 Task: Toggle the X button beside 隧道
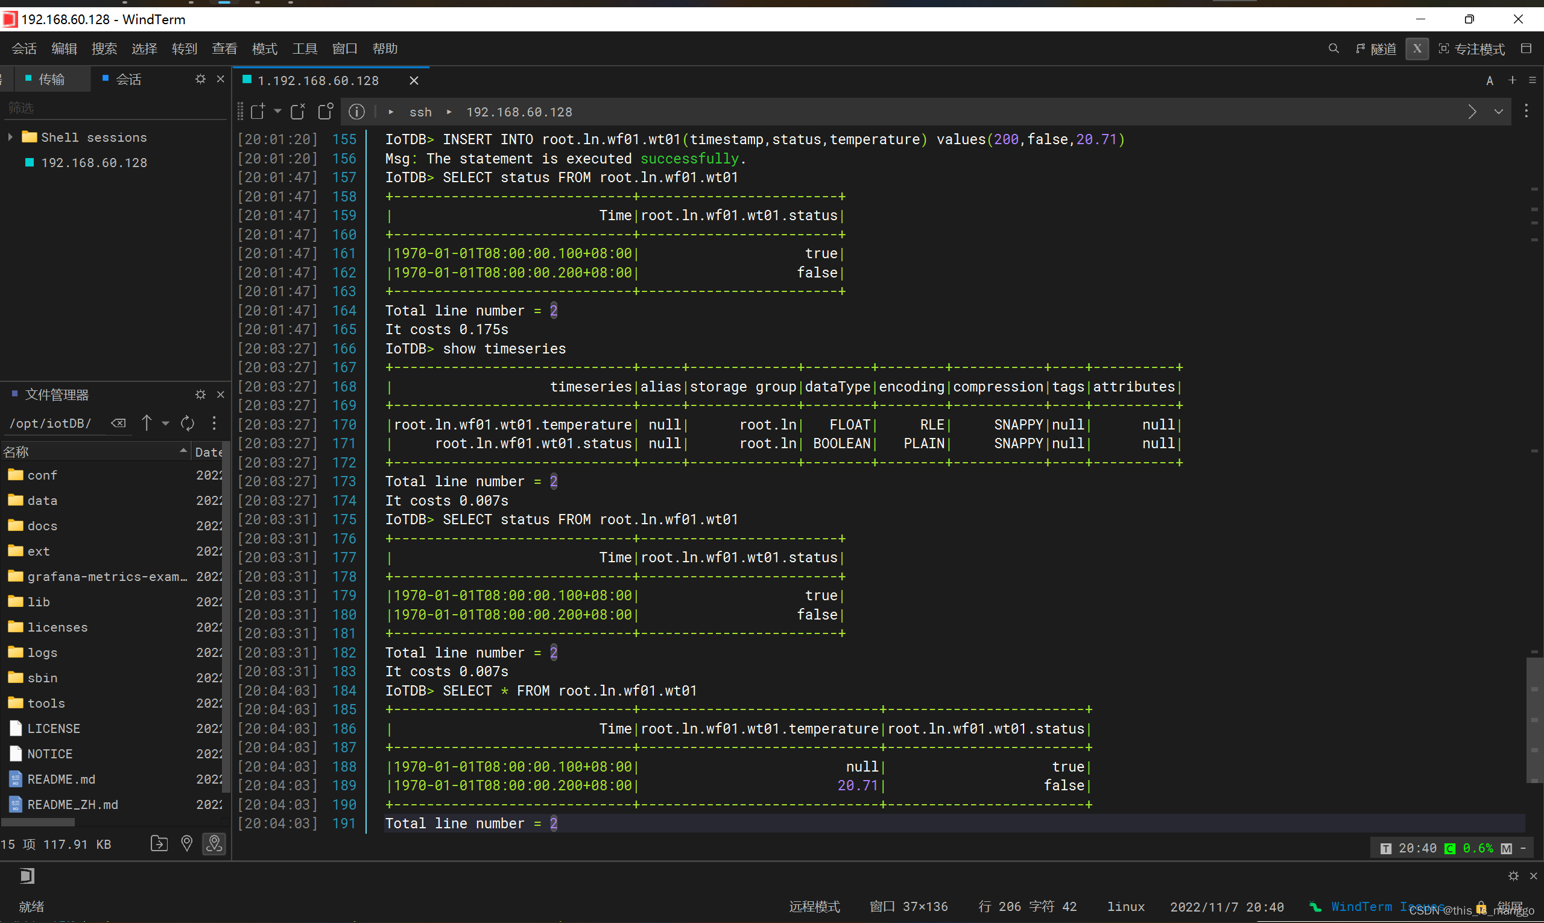[1417, 48]
